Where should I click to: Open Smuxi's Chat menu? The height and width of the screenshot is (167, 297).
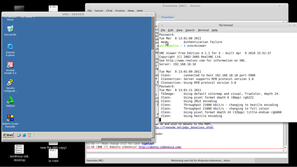pos(109,11)
